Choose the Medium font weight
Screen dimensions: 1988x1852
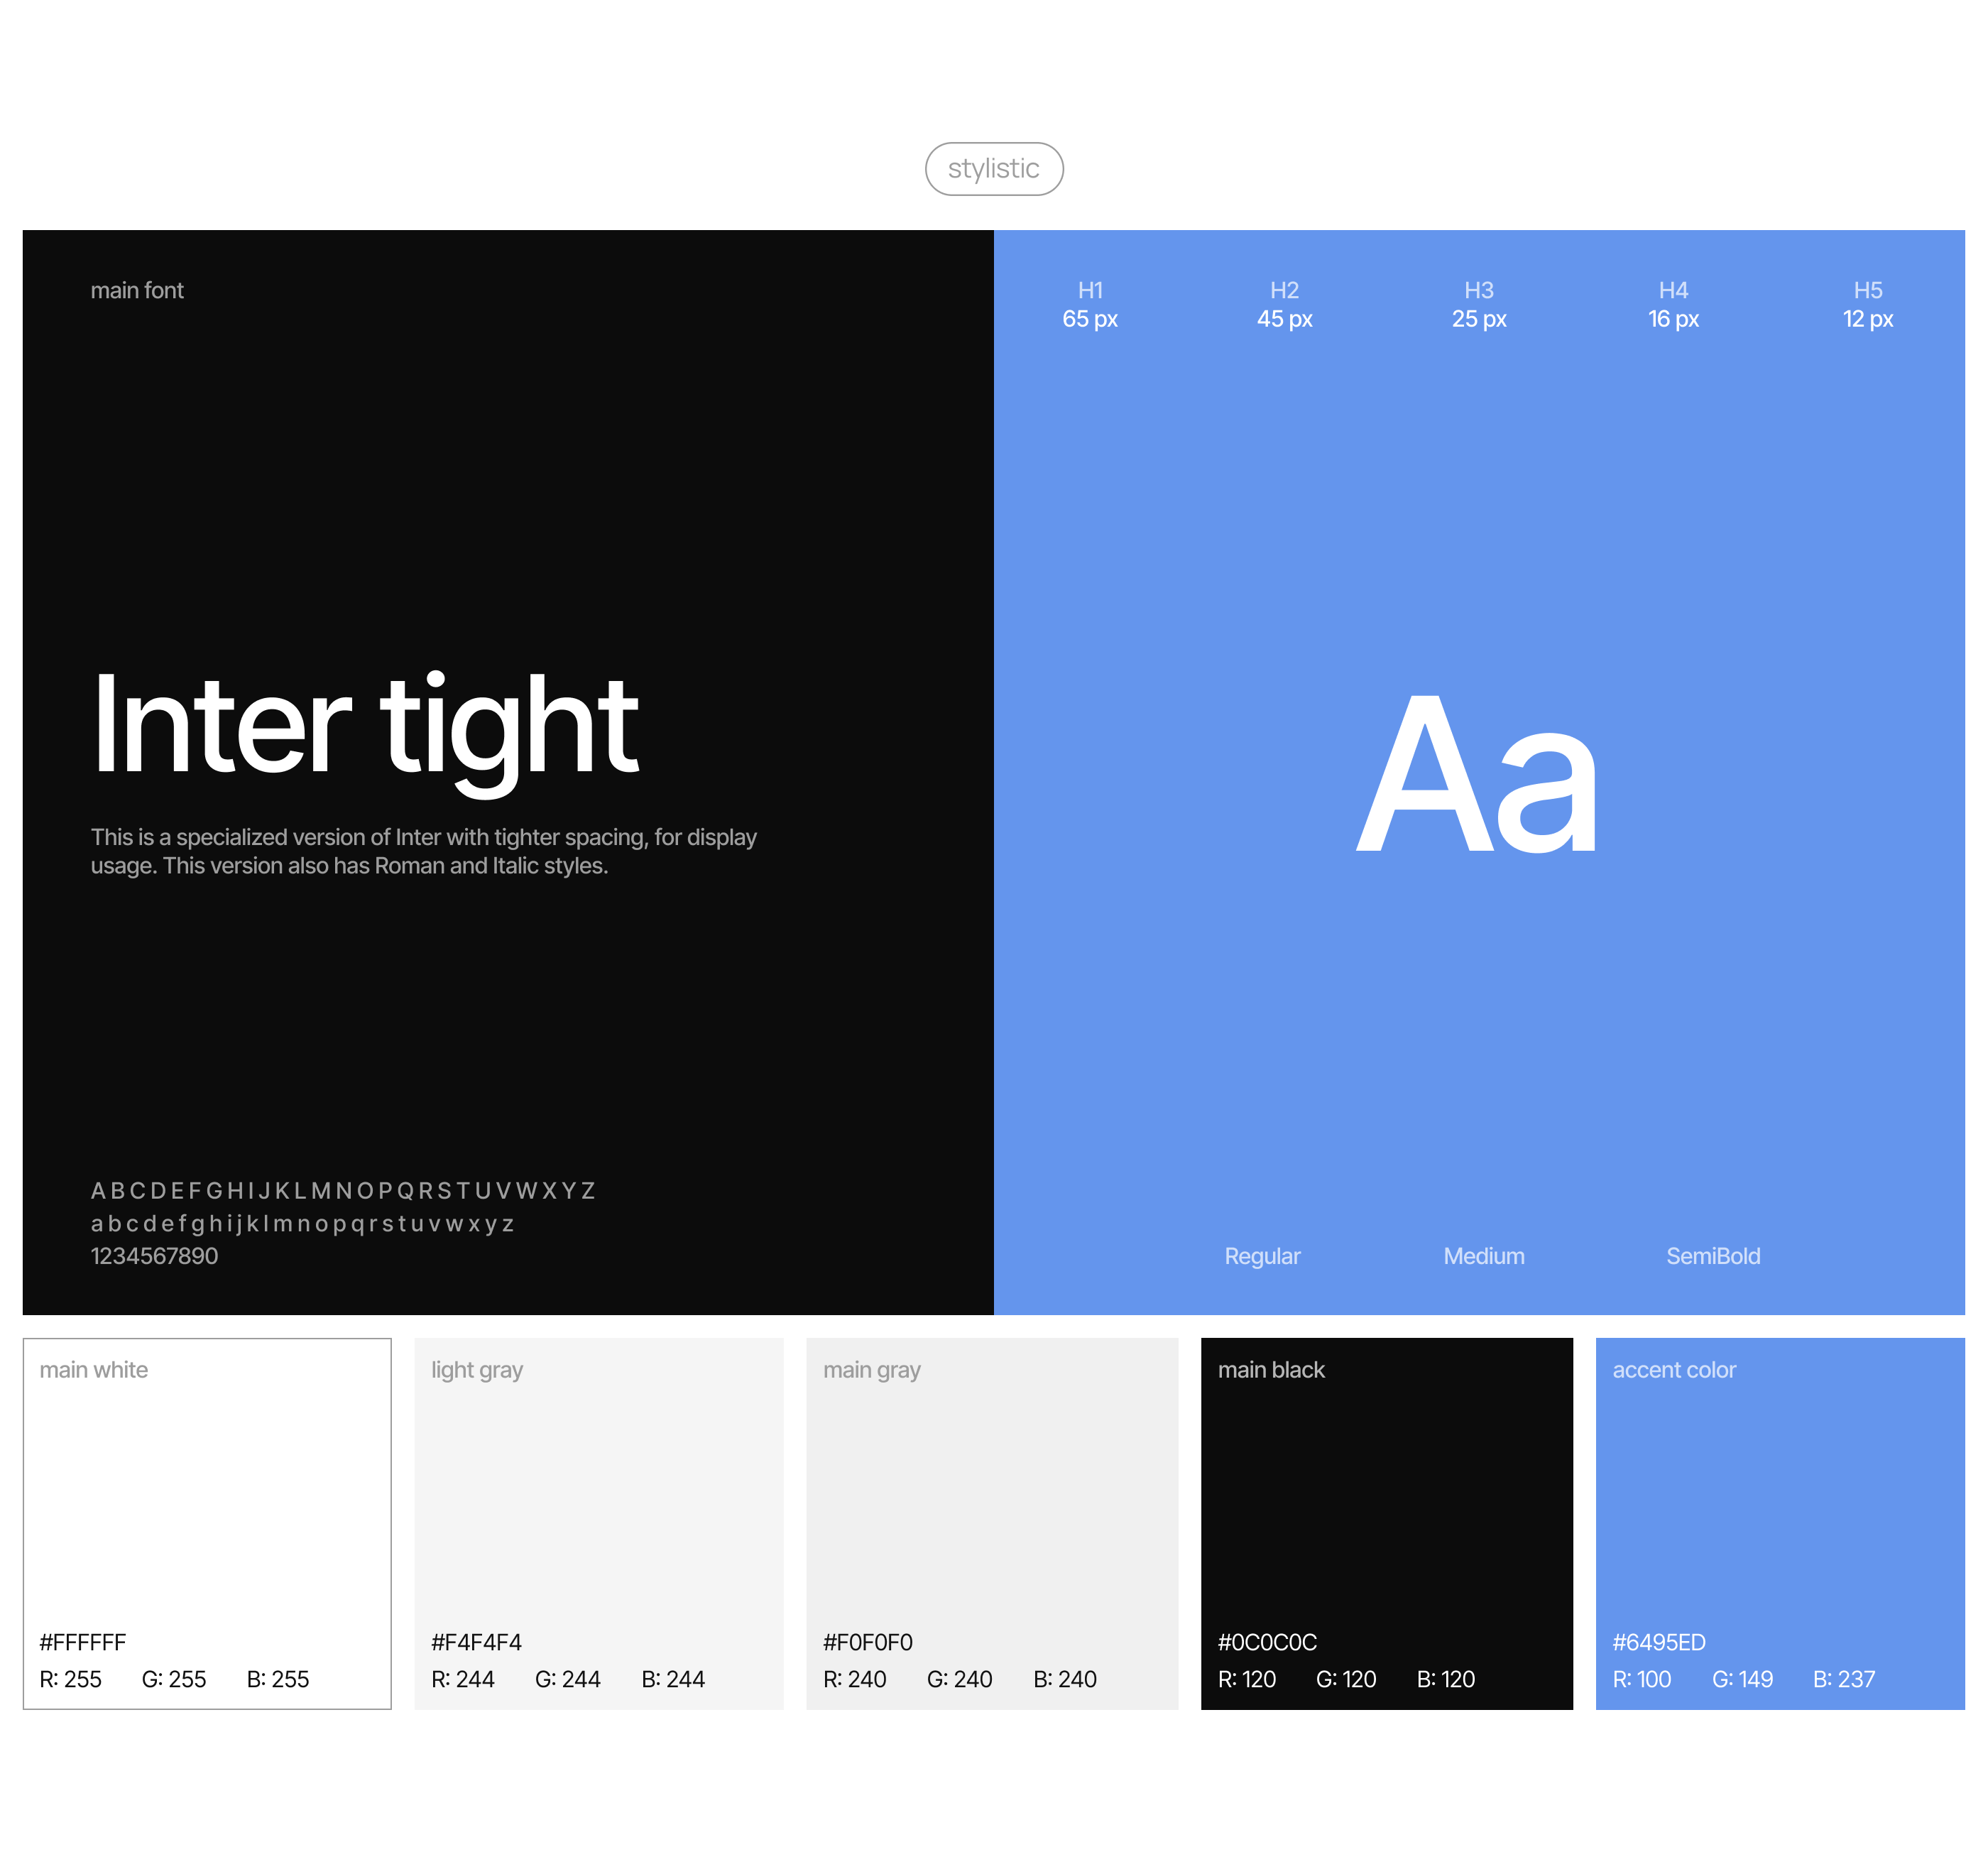[x=1483, y=1256]
